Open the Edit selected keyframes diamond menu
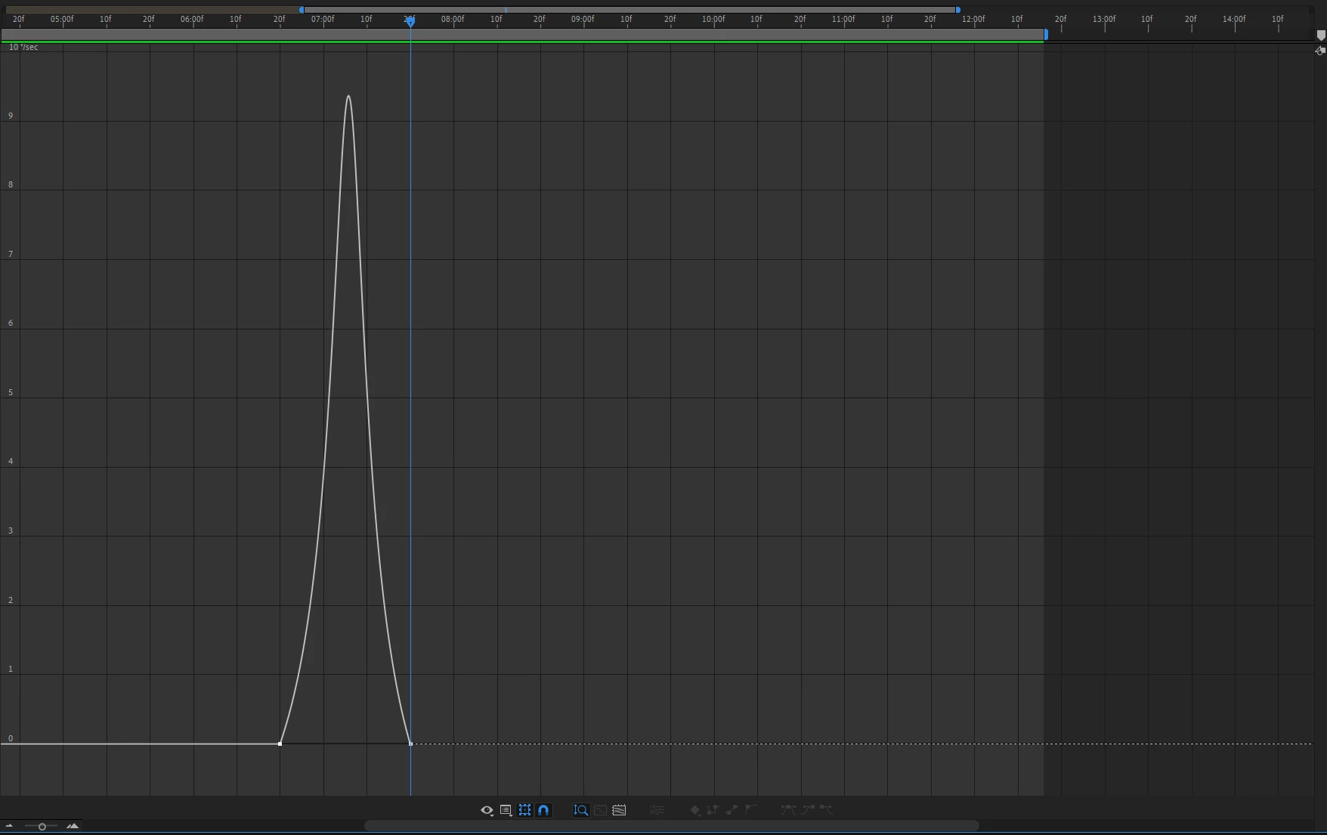The image size is (1327, 835). (695, 810)
